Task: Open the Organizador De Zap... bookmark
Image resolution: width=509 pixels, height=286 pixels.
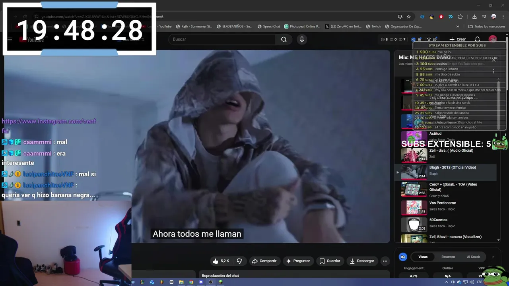Action: point(403,27)
